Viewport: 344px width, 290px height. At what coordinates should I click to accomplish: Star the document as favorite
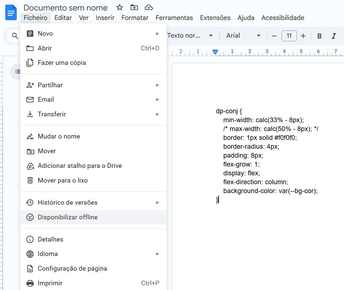[120, 7]
